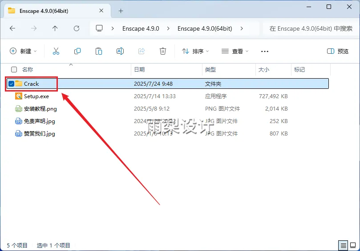Click the forward navigation arrow

[x=34, y=28]
